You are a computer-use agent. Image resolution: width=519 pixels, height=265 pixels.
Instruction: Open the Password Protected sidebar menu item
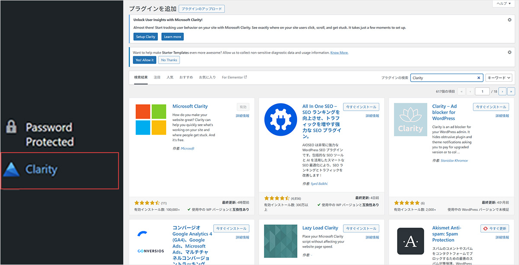point(39,134)
